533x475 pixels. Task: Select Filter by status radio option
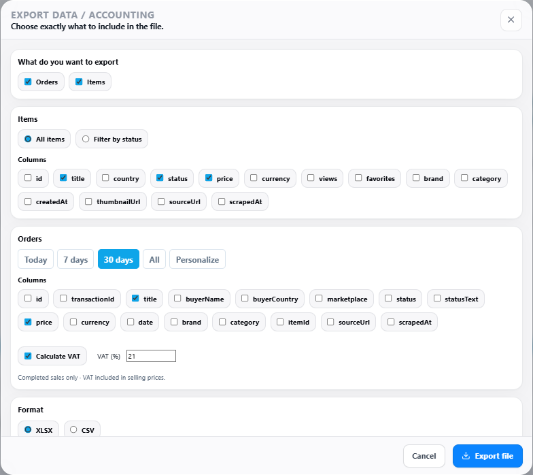click(86, 139)
